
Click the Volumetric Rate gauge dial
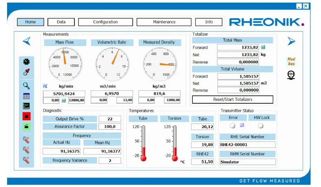pos(112,64)
